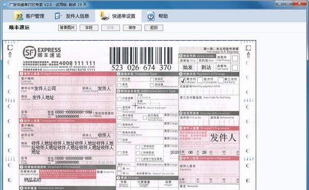Click the greyed-out 字体 font button
The image size is (309, 190).
click(111, 28)
